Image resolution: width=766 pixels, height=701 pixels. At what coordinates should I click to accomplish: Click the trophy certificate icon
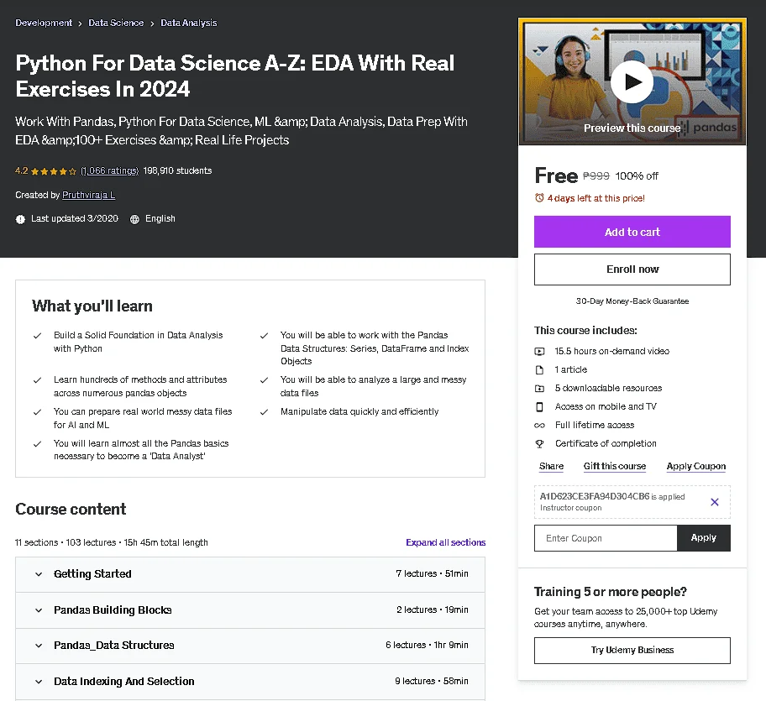click(539, 444)
